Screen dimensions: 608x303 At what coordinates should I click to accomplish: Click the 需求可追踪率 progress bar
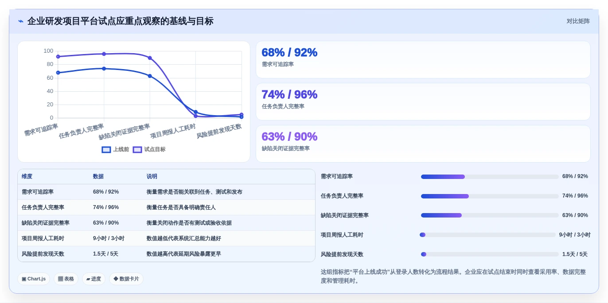pyautogui.click(x=490, y=177)
